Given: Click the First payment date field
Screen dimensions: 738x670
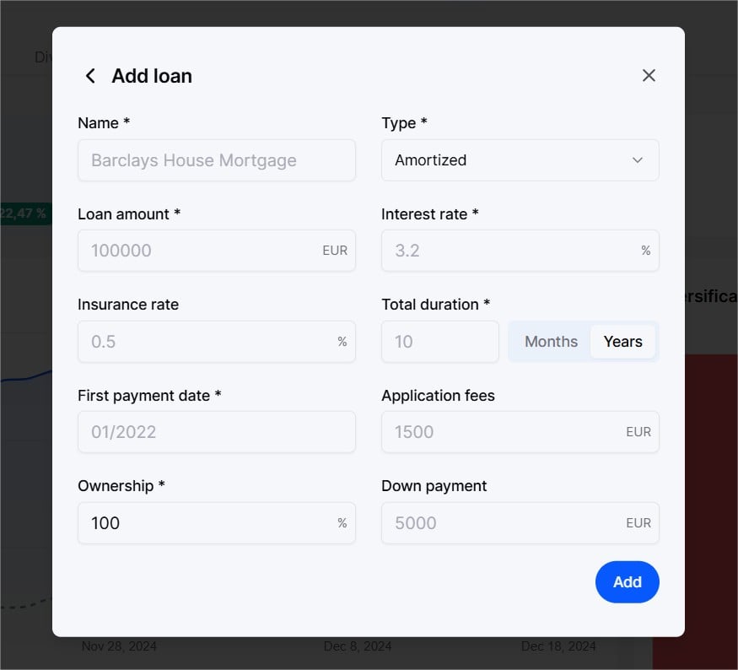Looking at the screenshot, I should (x=217, y=432).
